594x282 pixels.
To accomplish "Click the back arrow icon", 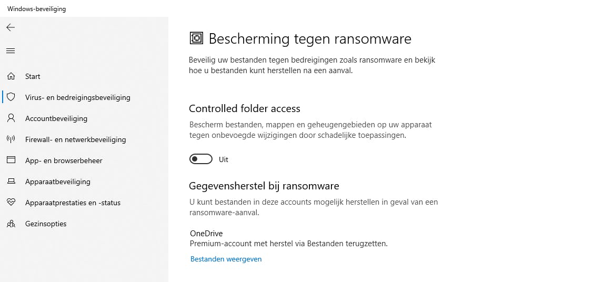I will tap(11, 27).
